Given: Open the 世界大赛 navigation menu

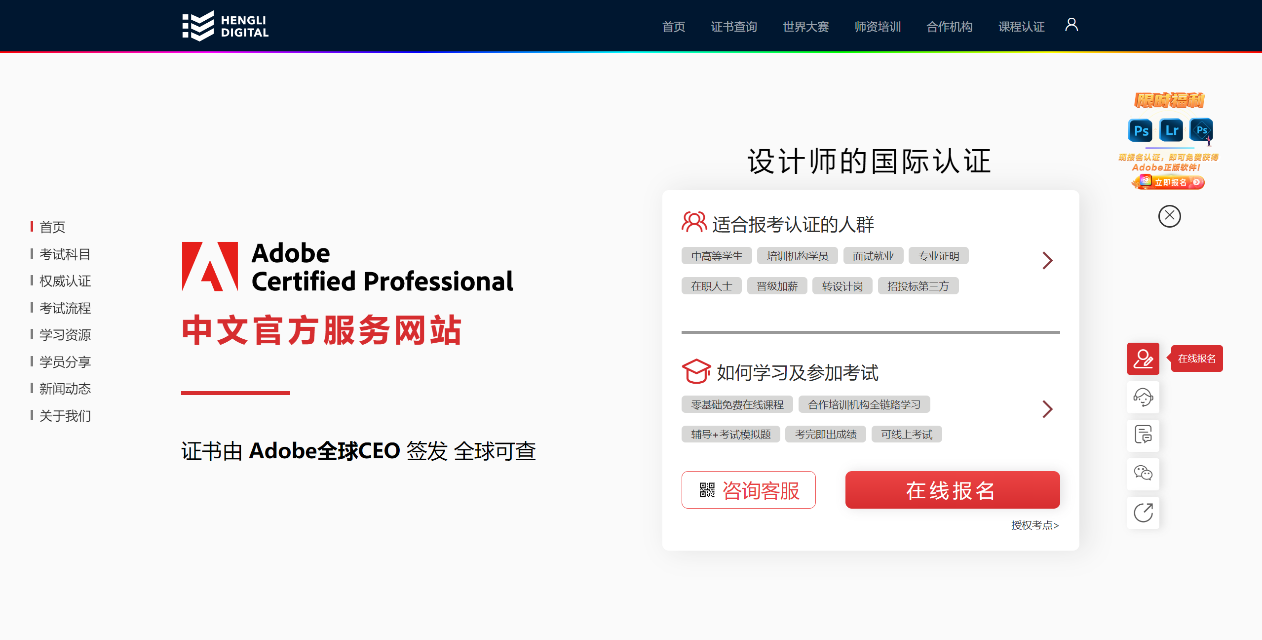Looking at the screenshot, I should [805, 27].
